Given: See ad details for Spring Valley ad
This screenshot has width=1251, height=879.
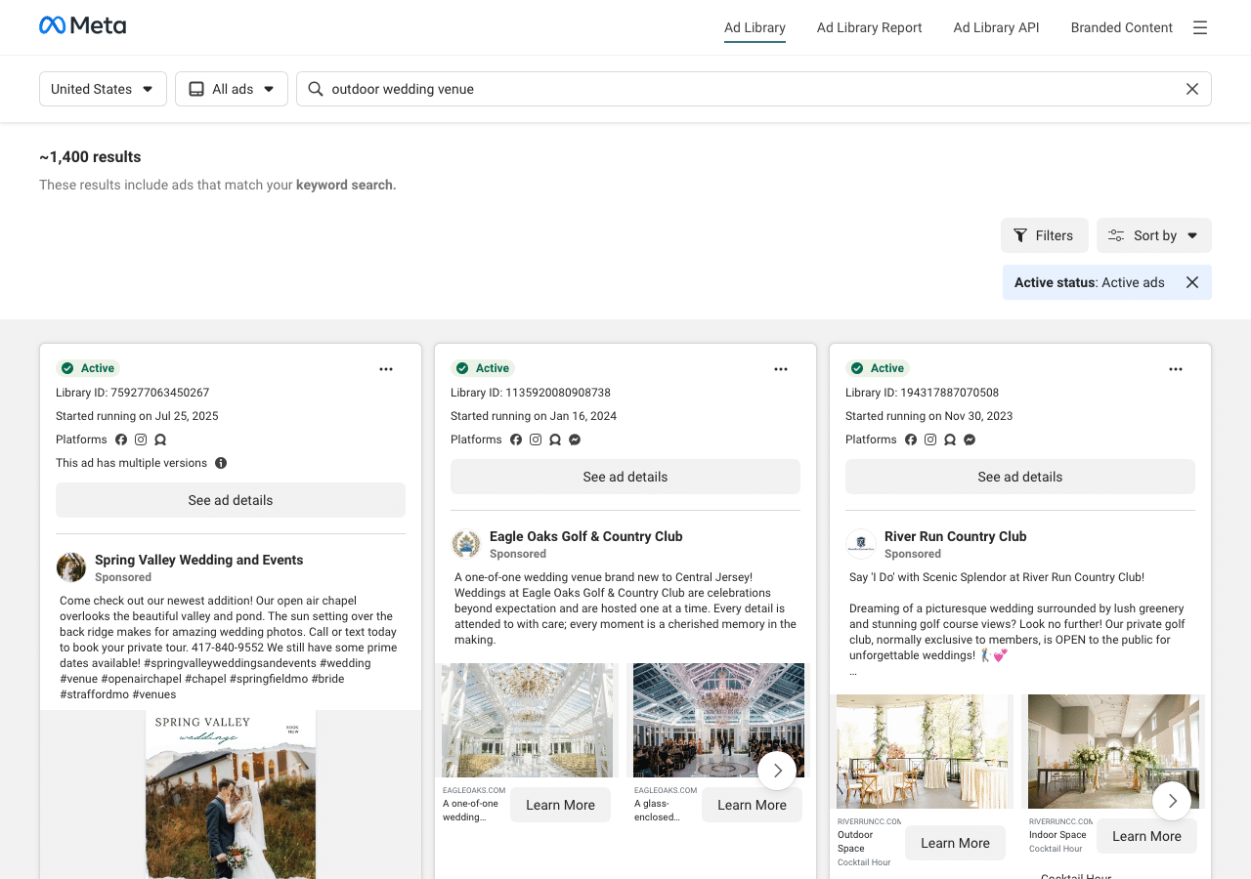Looking at the screenshot, I should point(231,500).
